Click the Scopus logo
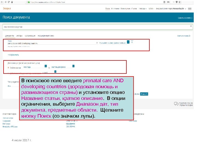The image size is (197, 147). 7,8
